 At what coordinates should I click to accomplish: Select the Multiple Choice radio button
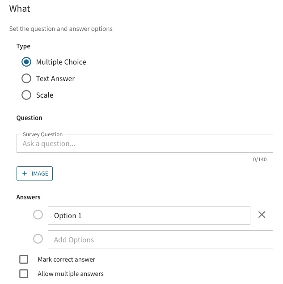26,62
